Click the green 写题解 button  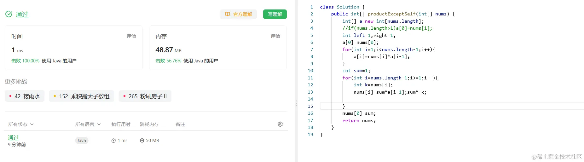coord(275,14)
